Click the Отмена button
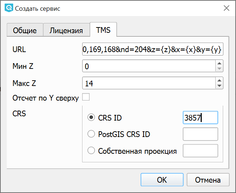This screenshot has height=193, width=236. 208,180
